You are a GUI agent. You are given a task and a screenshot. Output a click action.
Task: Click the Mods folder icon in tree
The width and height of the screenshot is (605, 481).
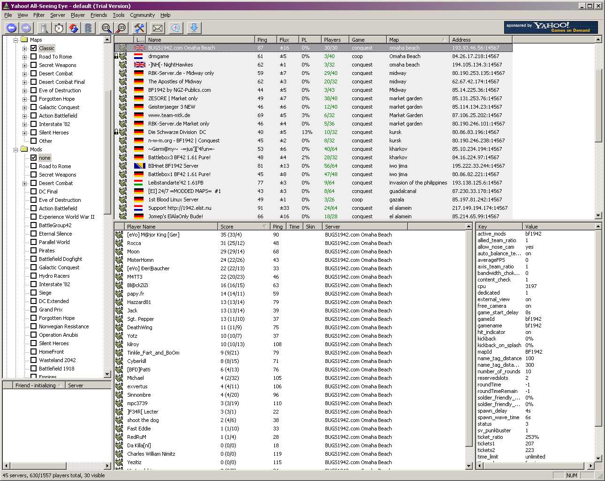[24, 149]
